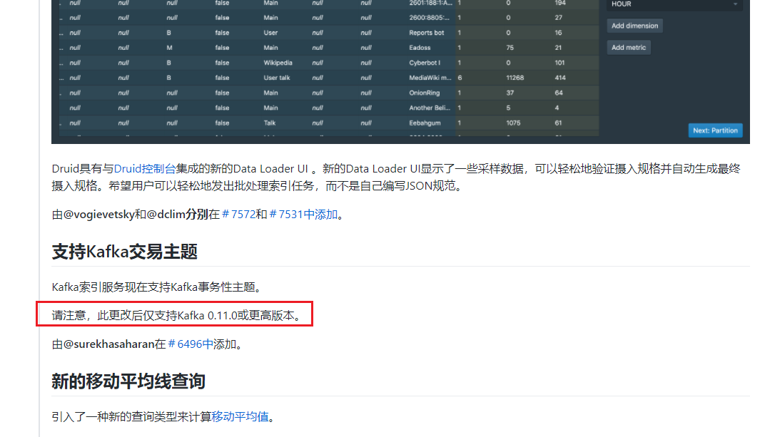This screenshot has height=437, width=770.
Task: Click the Kafka 0.11.0 version note sentence
Action: [x=176, y=315]
